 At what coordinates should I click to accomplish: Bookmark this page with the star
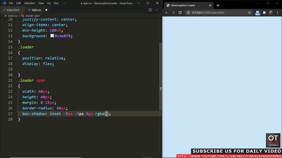249,13
